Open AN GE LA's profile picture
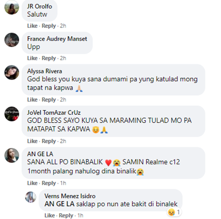The width and height of the screenshot is (221, 219). coord(12,155)
